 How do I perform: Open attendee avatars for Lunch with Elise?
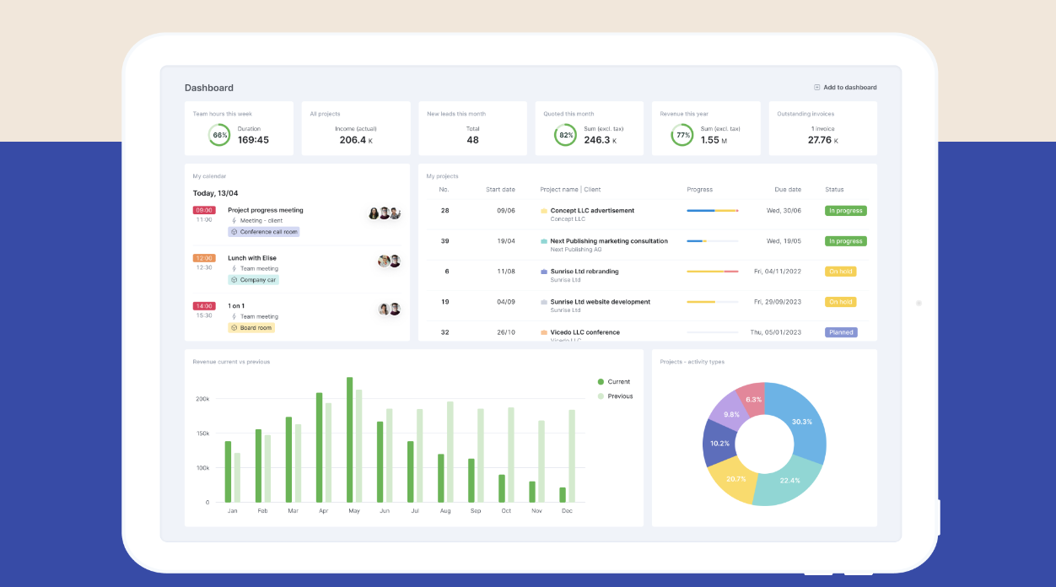(390, 261)
